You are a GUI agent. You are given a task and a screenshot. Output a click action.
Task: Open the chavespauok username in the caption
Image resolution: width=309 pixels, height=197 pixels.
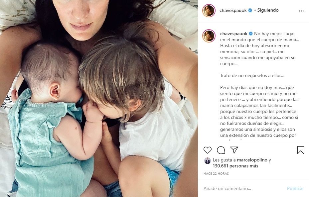coord(234,34)
